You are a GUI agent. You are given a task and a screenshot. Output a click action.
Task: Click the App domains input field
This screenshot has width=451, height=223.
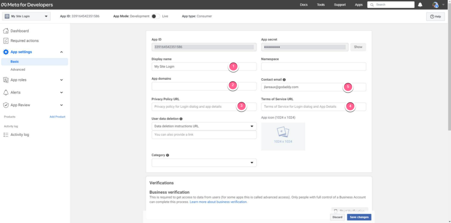click(x=204, y=86)
